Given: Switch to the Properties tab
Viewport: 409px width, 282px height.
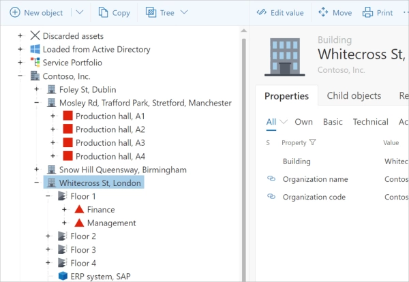Looking at the screenshot, I should coord(286,96).
